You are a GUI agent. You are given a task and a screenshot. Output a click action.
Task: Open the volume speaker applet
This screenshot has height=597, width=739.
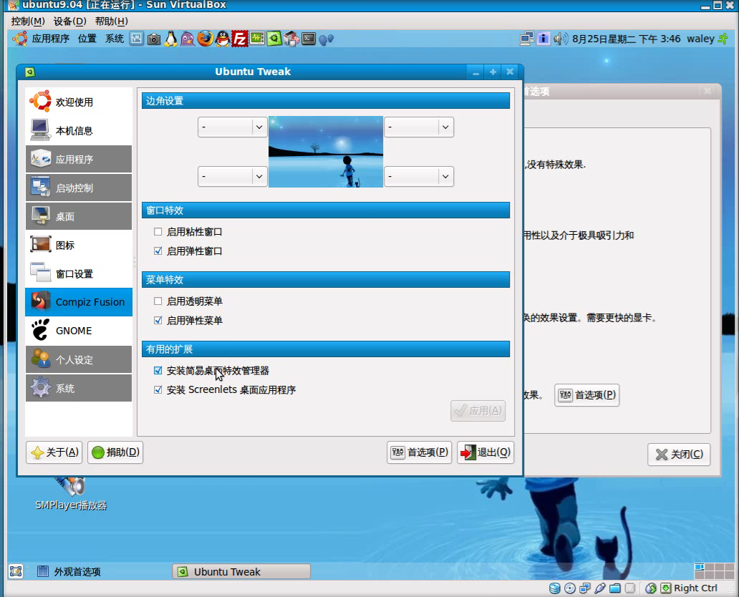tap(561, 39)
